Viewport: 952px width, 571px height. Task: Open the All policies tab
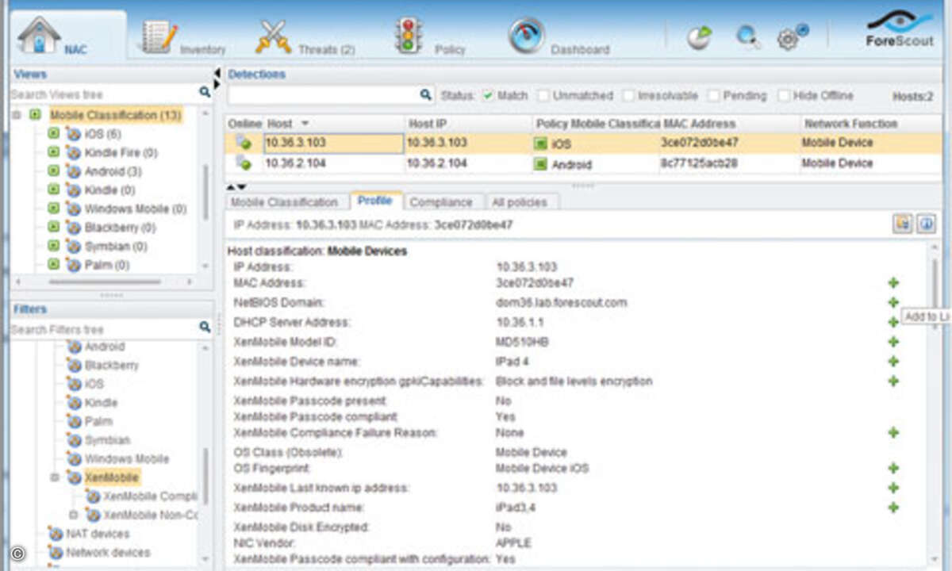[519, 202]
